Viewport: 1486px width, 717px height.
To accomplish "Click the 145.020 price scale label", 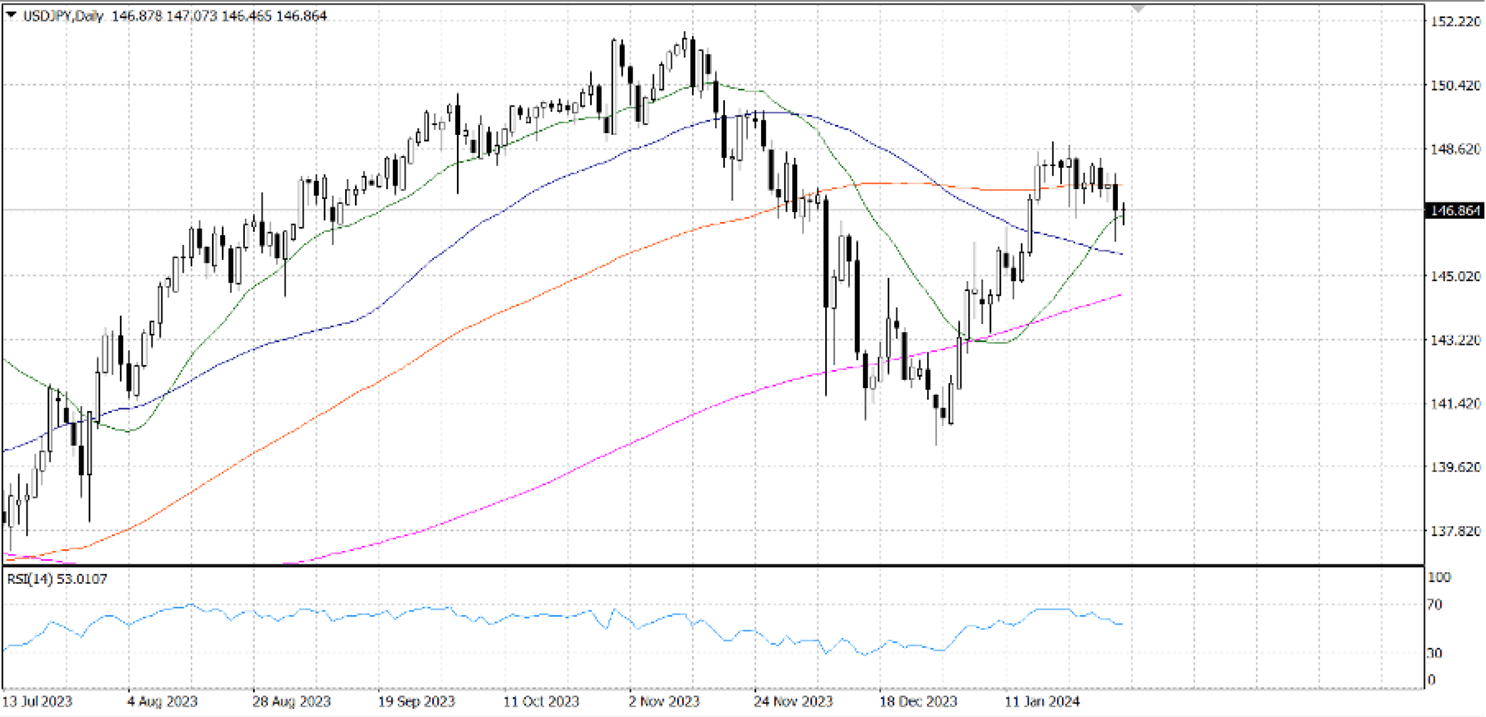I will [x=1455, y=276].
